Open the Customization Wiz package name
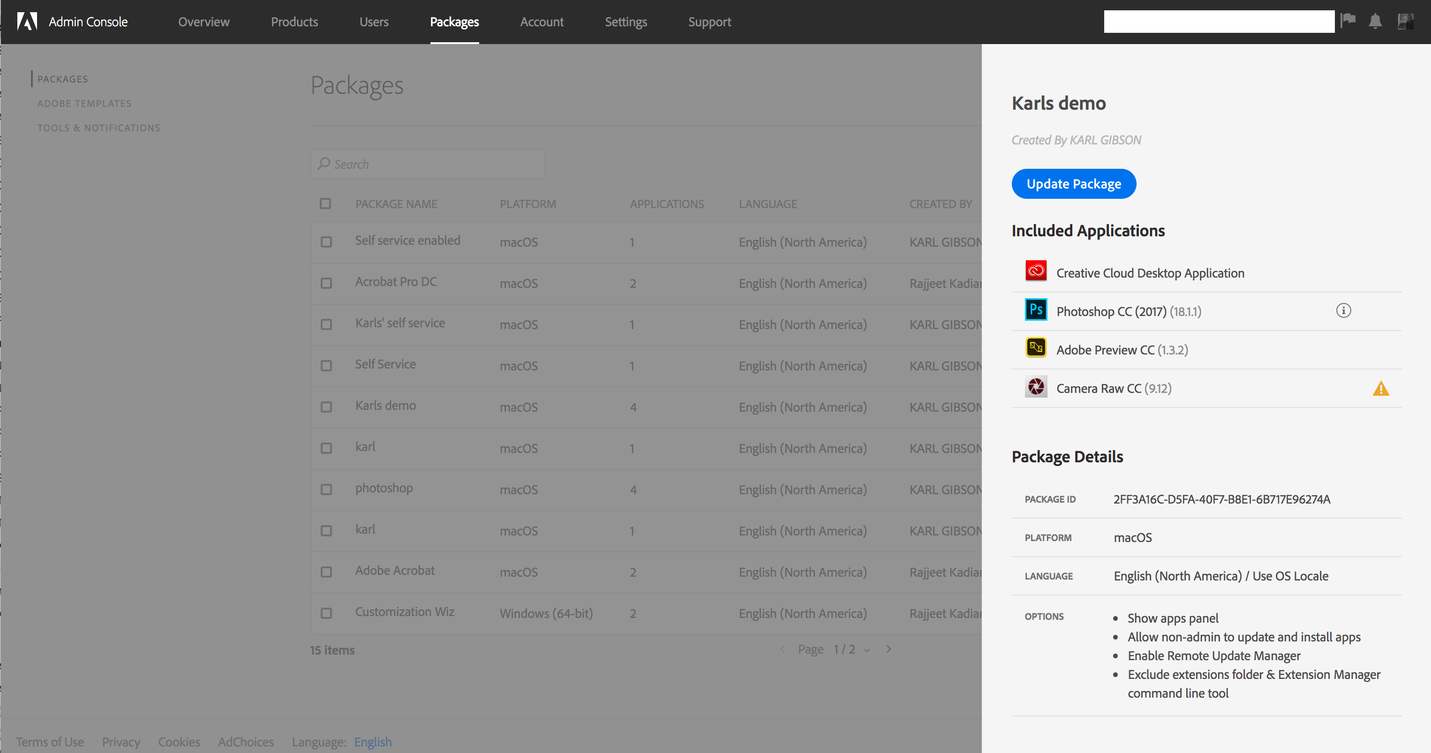This screenshot has width=1431, height=753. point(405,611)
